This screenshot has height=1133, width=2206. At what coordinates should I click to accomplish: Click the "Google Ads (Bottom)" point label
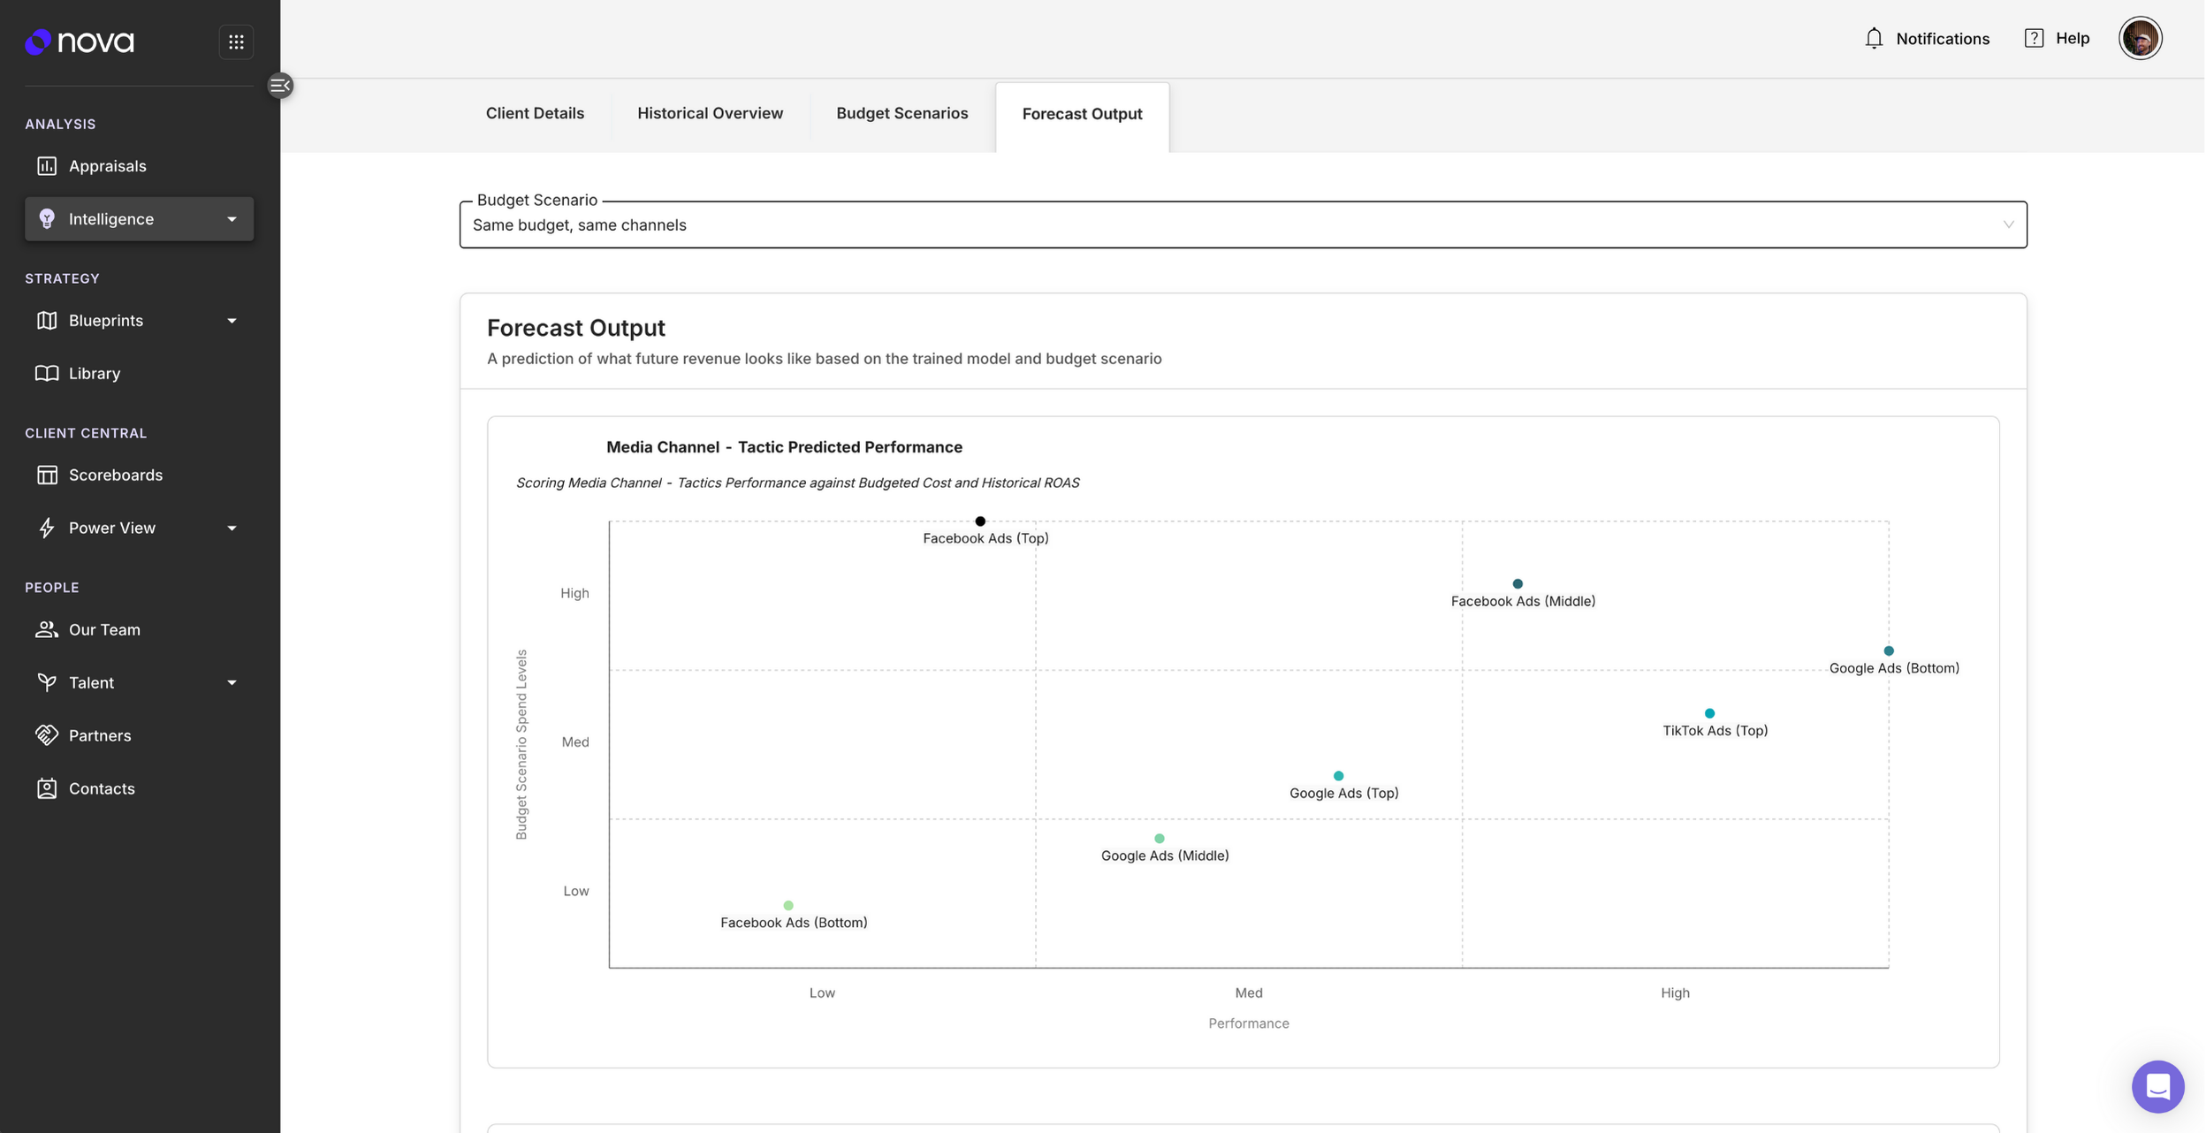1894,668
